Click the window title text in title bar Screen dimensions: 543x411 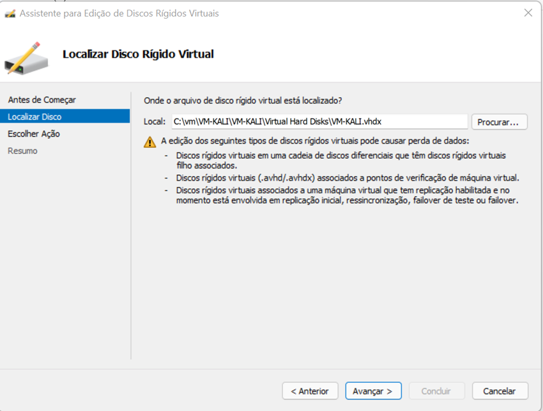[121, 13]
